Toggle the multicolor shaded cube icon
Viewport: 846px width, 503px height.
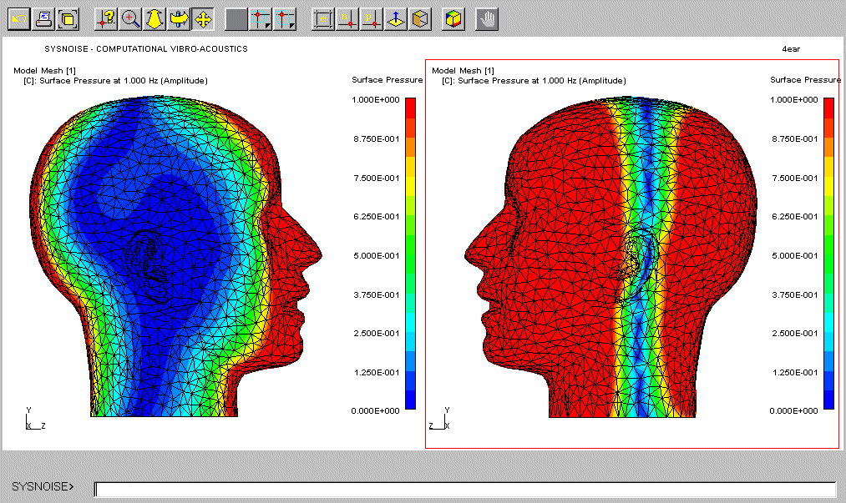(453, 18)
